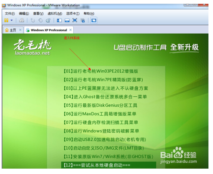213x174 pixels.
Task: Select [08] 运行Windows登陆密码破解菜单
Action: point(101,131)
